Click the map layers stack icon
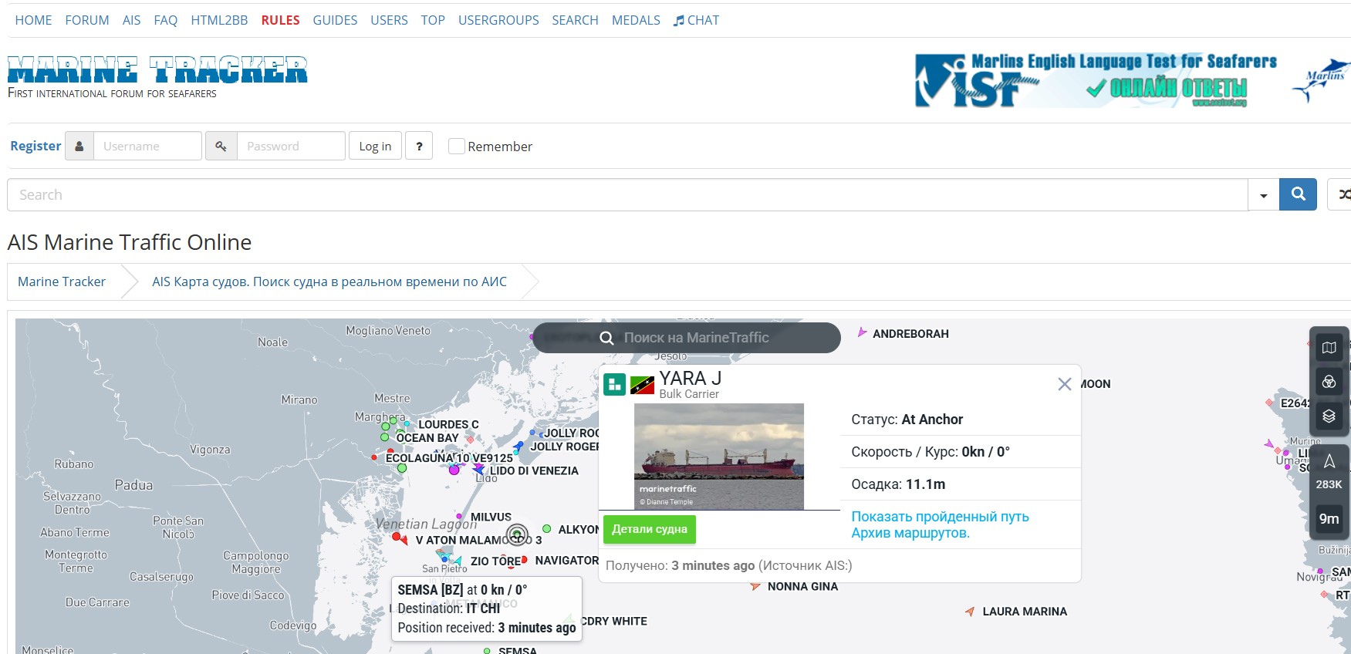The height and width of the screenshot is (654, 1351). point(1329,416)
